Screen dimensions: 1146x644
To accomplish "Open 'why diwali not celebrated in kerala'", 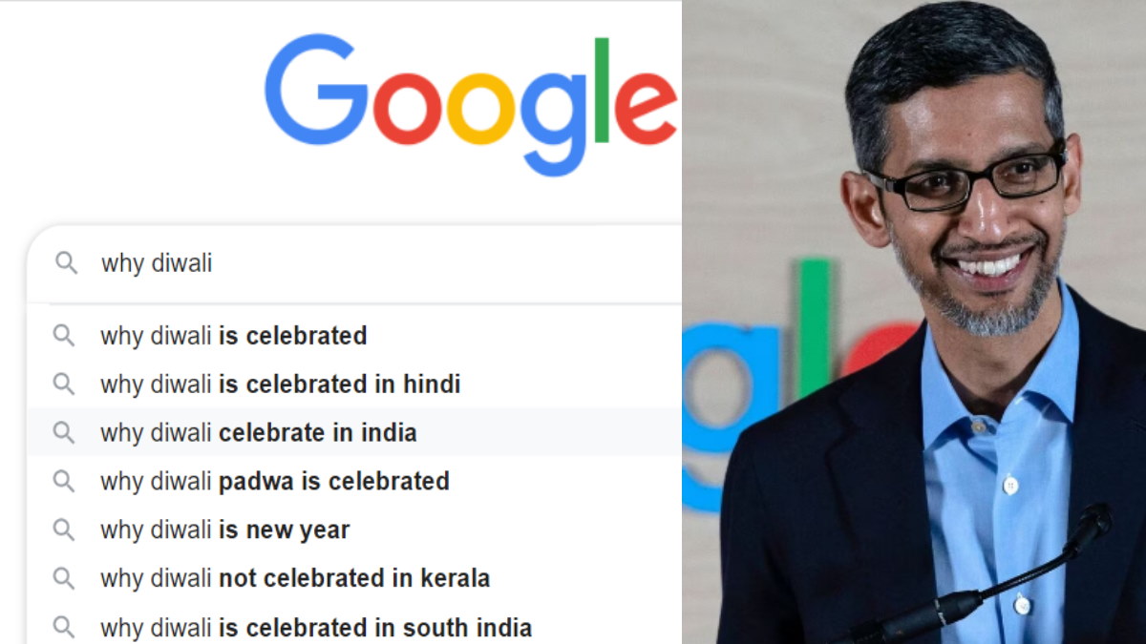I will click(x=354, y=578).
